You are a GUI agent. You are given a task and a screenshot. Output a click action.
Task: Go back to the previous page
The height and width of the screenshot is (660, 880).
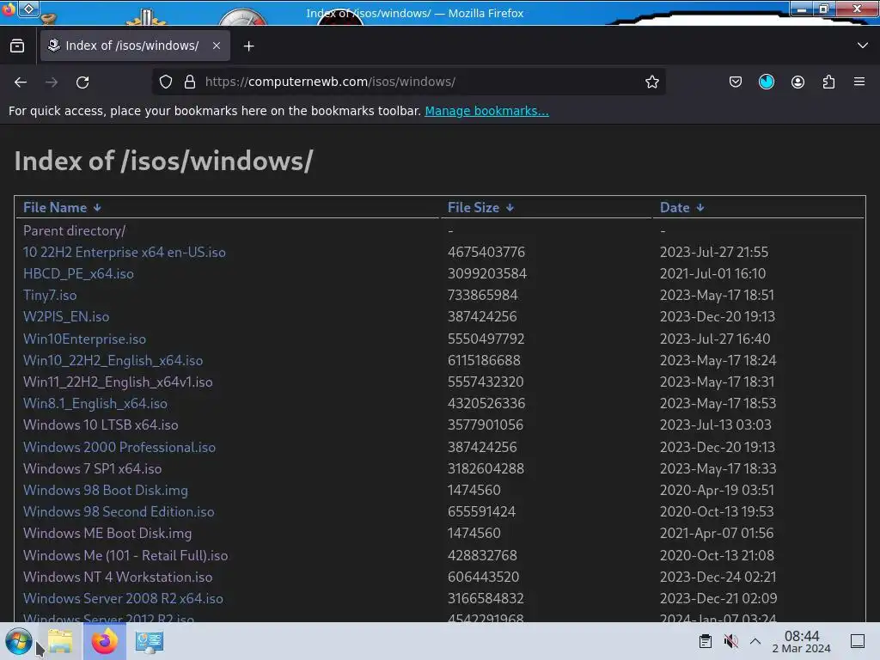coord(21,82)
